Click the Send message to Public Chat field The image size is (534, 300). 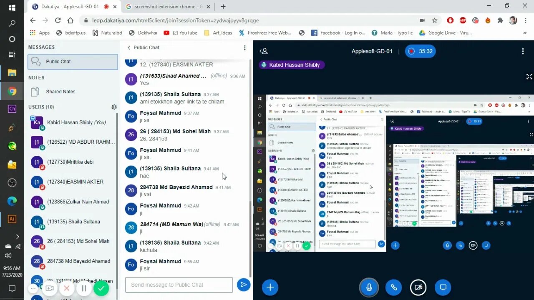coord(179,285)
